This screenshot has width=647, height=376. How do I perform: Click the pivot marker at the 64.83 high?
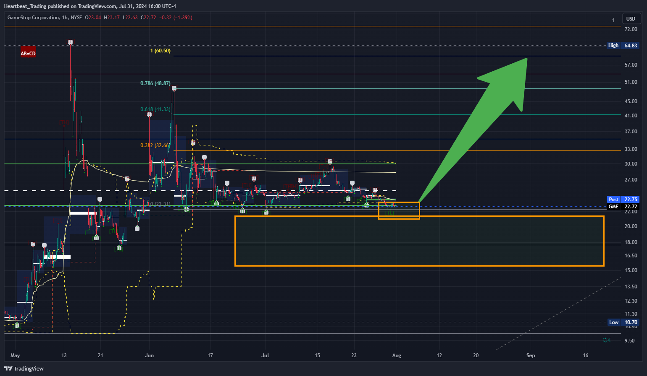pos(70,42)
